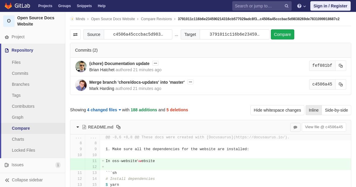This screenshot has width=356, height=187.
Task: Click new line number 11
Action: [94, 161]
